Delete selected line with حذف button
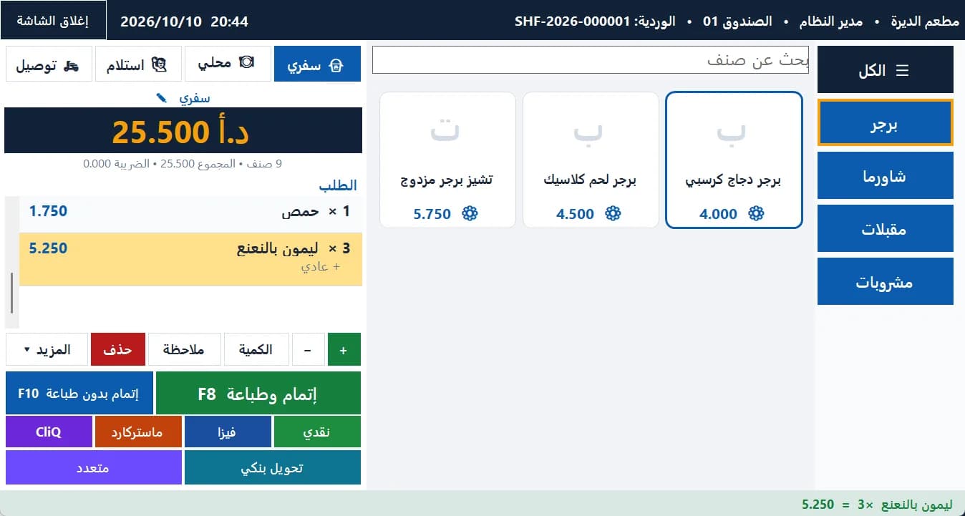Screen dimensions: 965x516 118,350
